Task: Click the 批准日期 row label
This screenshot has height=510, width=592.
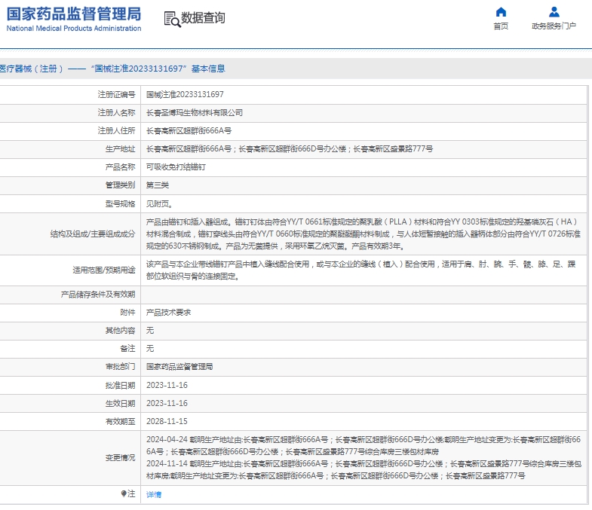Action: coord(120,385)
